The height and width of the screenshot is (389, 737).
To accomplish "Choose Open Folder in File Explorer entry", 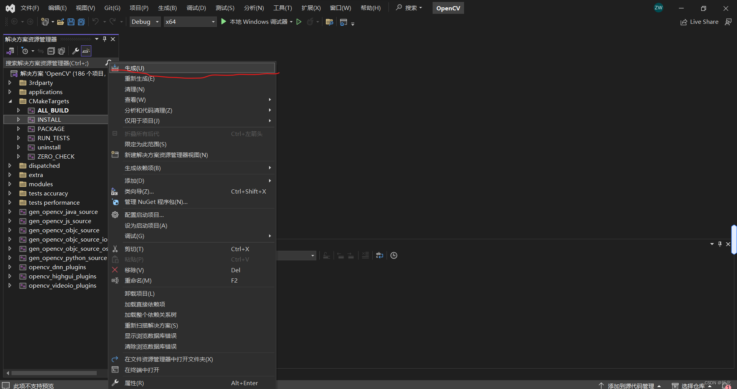I will 192,359.
